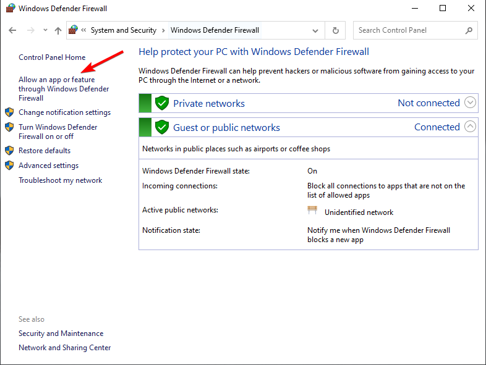Open Control Panel Home
The image size is (486, 365).
coord(52,57)
